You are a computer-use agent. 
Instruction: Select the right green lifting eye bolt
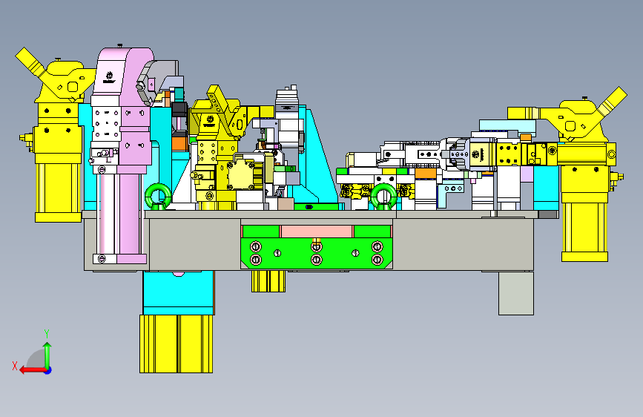pos(384,196)
